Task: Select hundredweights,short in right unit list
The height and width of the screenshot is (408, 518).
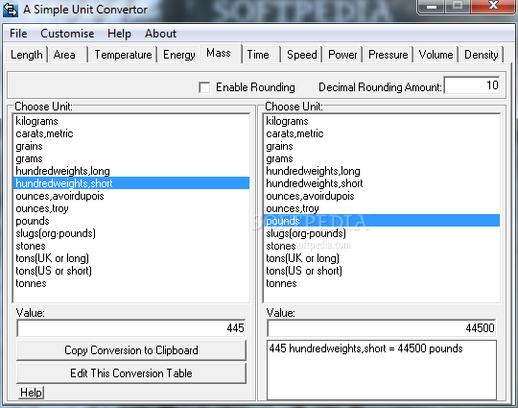Action: [382, 183]
